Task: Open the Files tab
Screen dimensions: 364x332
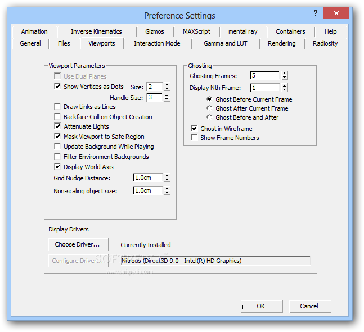Action: 64,43
